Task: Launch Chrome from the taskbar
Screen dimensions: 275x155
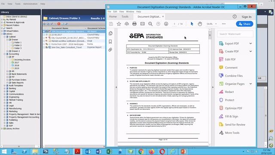Action: (x=141, y=152)
